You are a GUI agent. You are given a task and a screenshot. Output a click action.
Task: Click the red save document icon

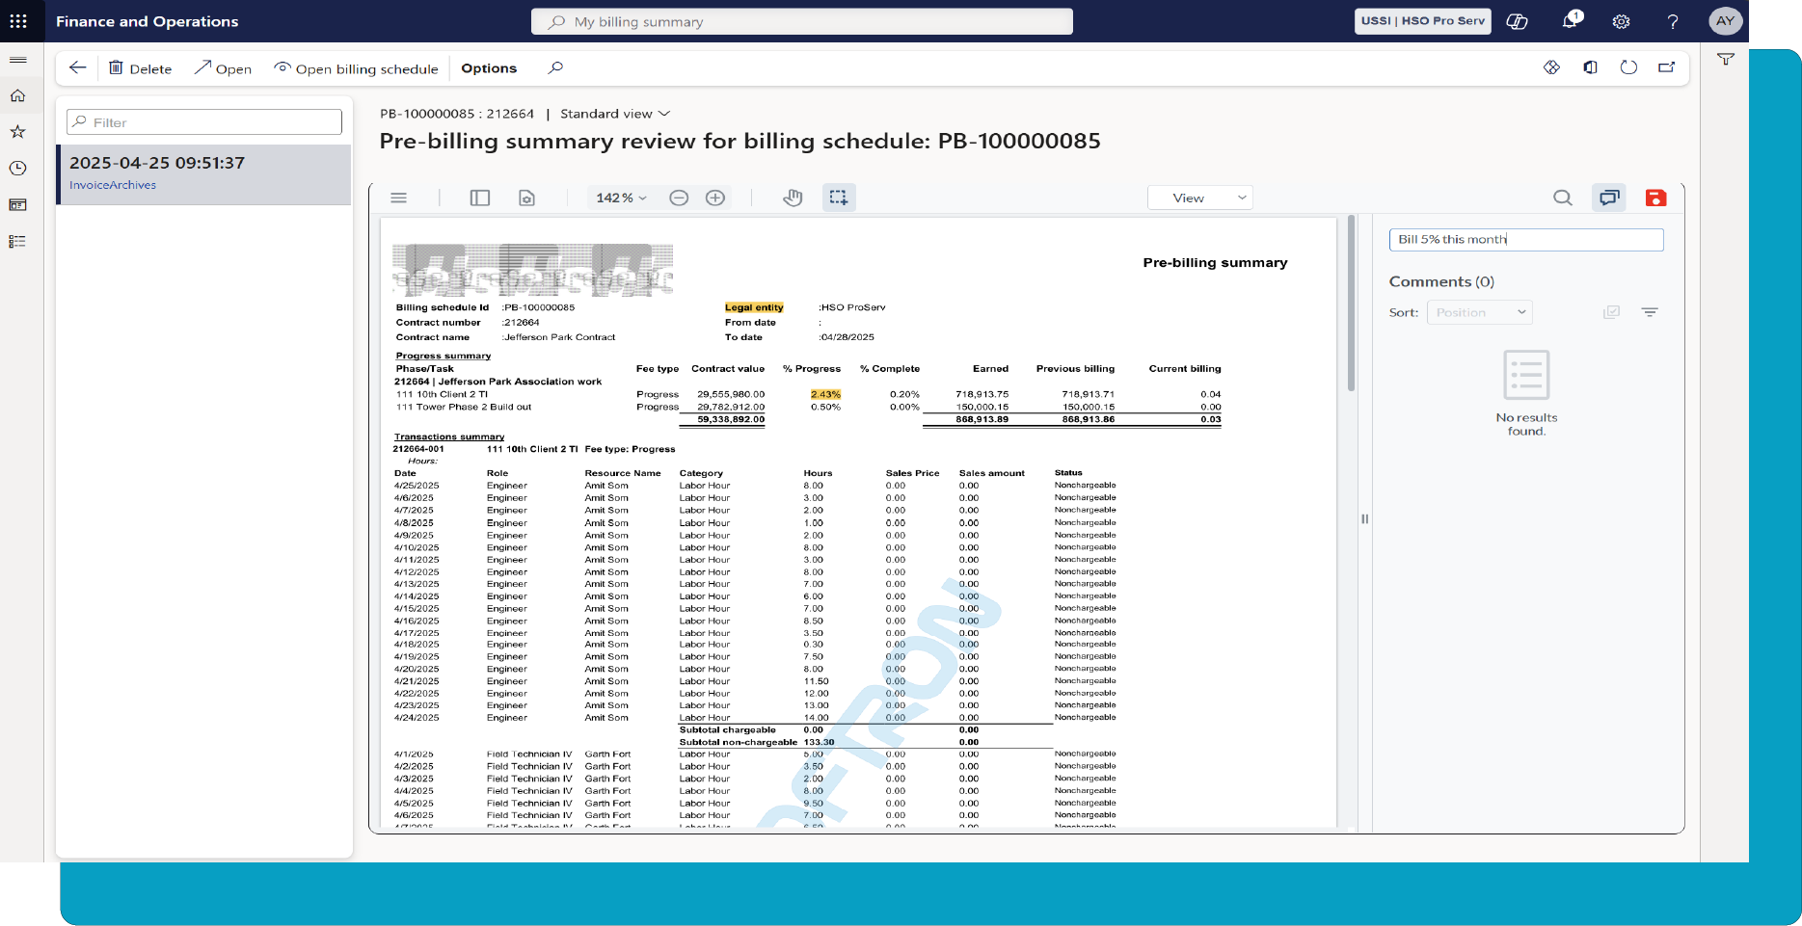(x=1655, y=198)
